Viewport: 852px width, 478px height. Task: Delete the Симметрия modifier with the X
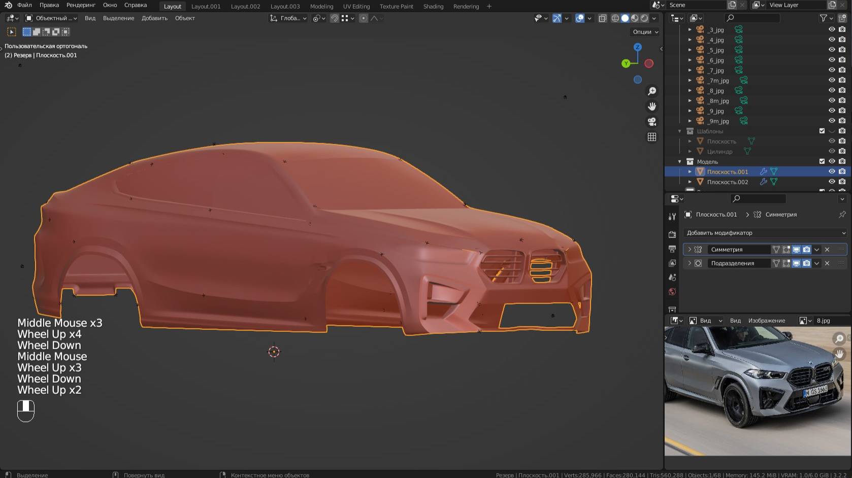[x=827, y=250]
